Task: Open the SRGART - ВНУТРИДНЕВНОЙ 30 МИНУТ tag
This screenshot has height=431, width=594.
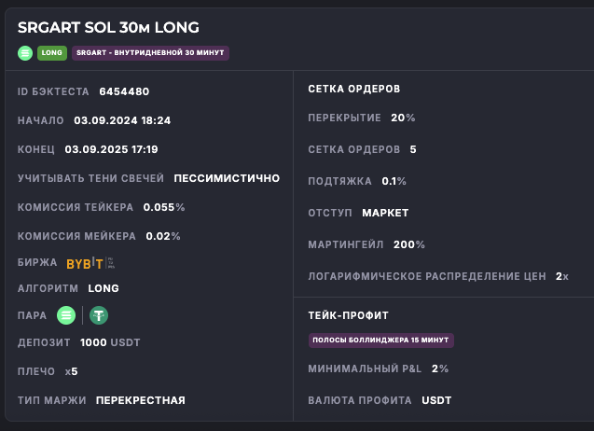Action: pos(150,53)
